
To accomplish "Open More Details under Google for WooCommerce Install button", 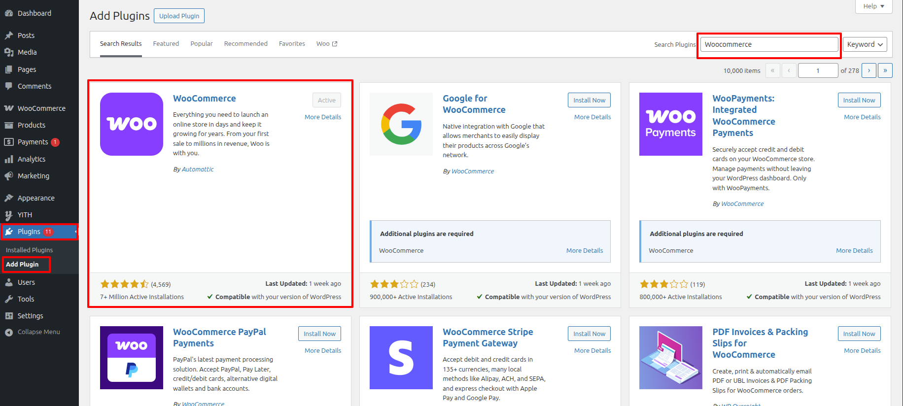I will click(592, 117).
